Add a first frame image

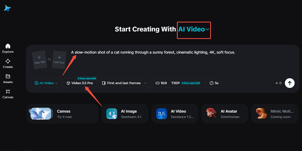(39, 60)
